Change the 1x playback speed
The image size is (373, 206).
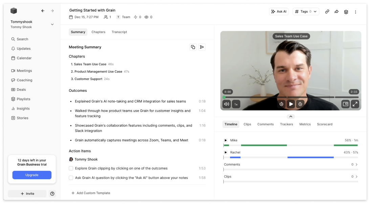pyautogui.click(x=236, y=104)
